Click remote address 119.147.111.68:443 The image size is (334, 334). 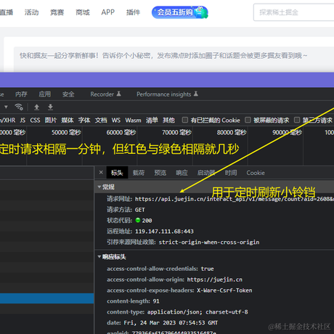[164, 232]
